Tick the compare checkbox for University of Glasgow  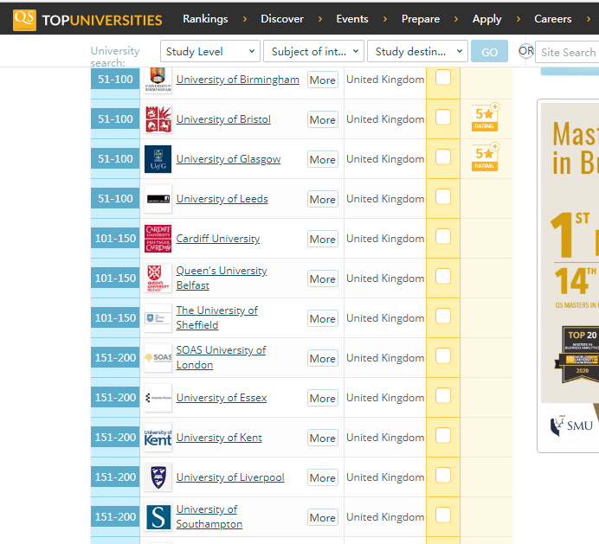click(x=443, y=157)
